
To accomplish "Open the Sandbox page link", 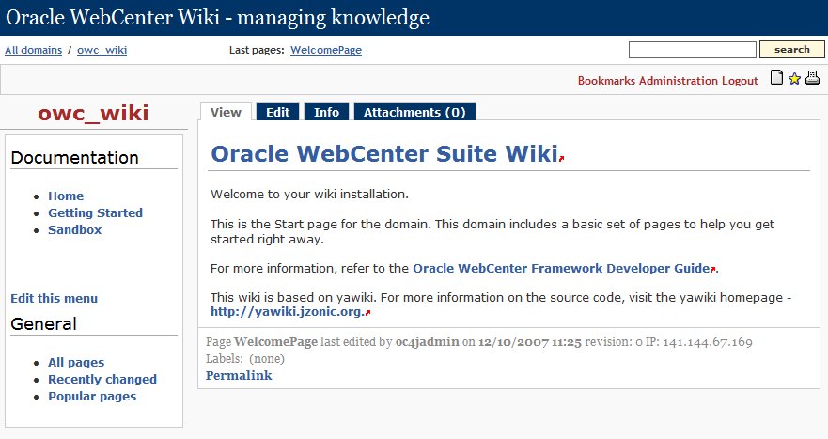I will pos(75,229).
